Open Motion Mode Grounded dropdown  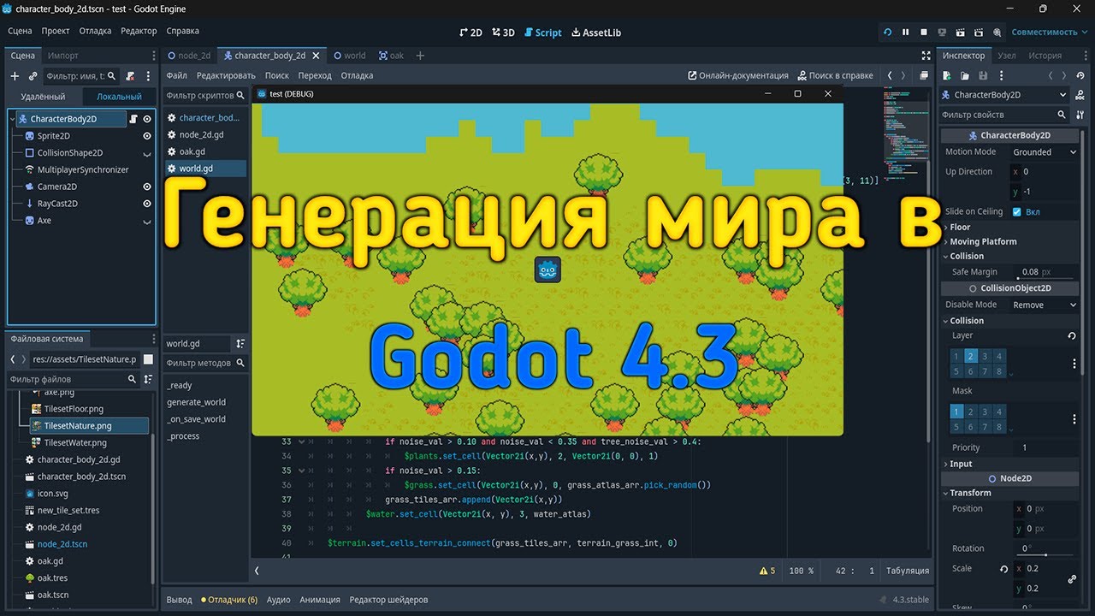tap(1044, 152)
